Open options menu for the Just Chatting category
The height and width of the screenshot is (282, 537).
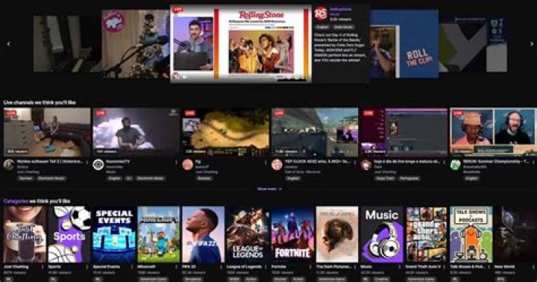point(43,267)
